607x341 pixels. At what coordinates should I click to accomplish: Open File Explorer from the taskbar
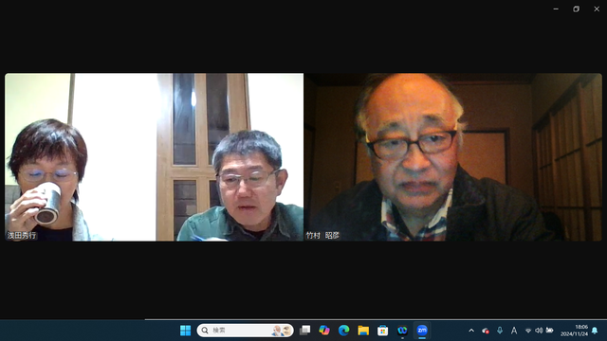(x=363, y=331)
